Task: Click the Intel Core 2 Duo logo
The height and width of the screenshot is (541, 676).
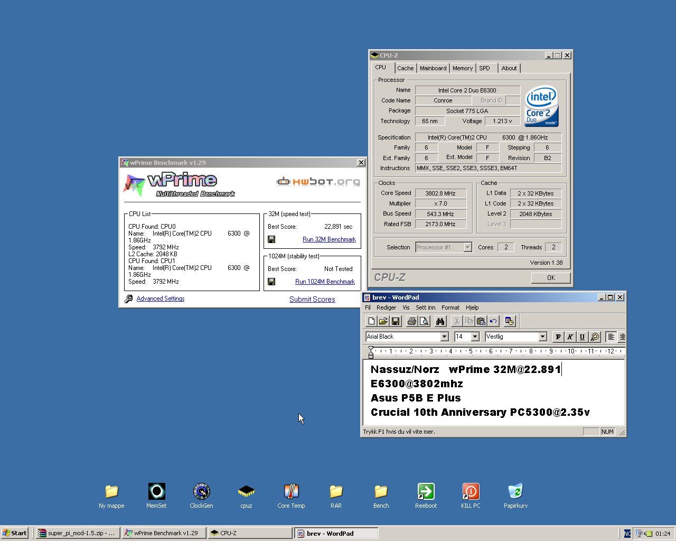Action: (541, 106)
